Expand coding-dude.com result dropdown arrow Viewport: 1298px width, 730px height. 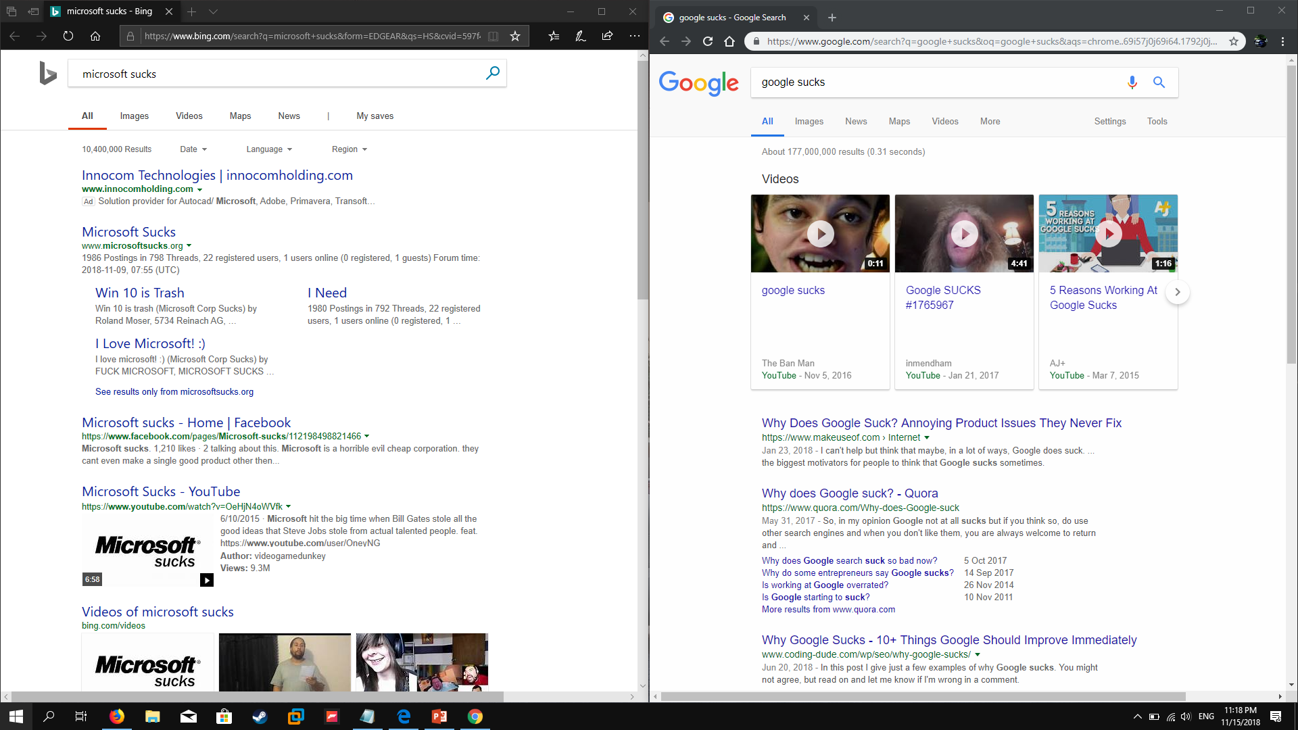click(x=978, y=655)
